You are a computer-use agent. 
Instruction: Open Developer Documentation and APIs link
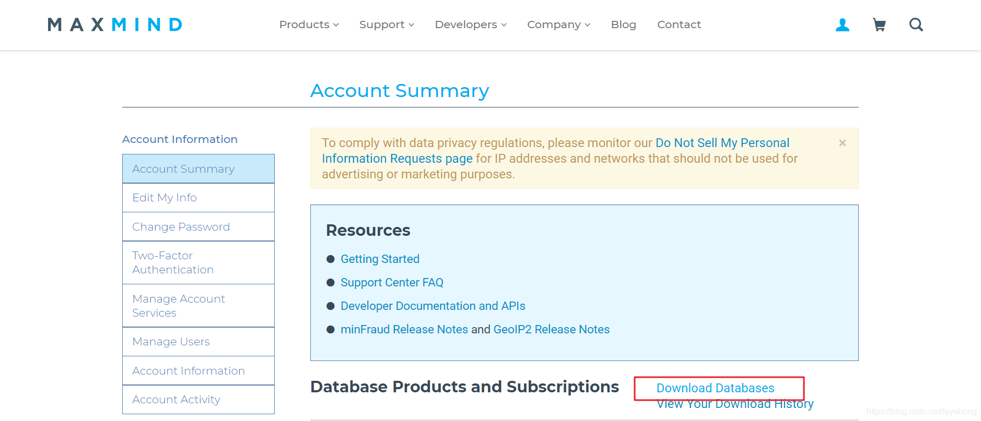coord(433,306)
